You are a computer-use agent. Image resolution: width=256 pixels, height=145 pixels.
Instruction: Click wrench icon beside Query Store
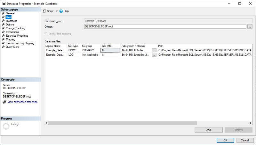(x=3, y=47)
